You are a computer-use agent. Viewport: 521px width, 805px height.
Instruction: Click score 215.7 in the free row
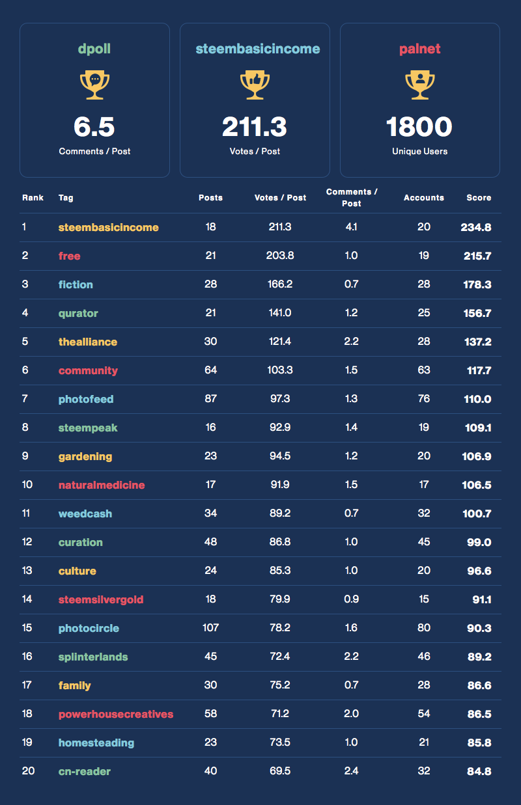pyautogui.click(x=477, y=256)
